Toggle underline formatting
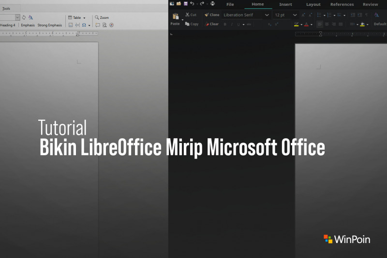This screenshot has width=387, height=258. pos(238,24)
